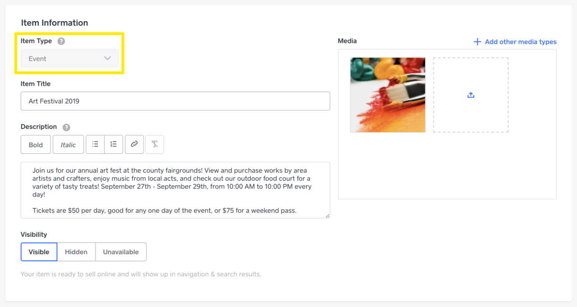Apply a bulleted list to the description
Screen dimensions: 577x307
coord(95,144)
